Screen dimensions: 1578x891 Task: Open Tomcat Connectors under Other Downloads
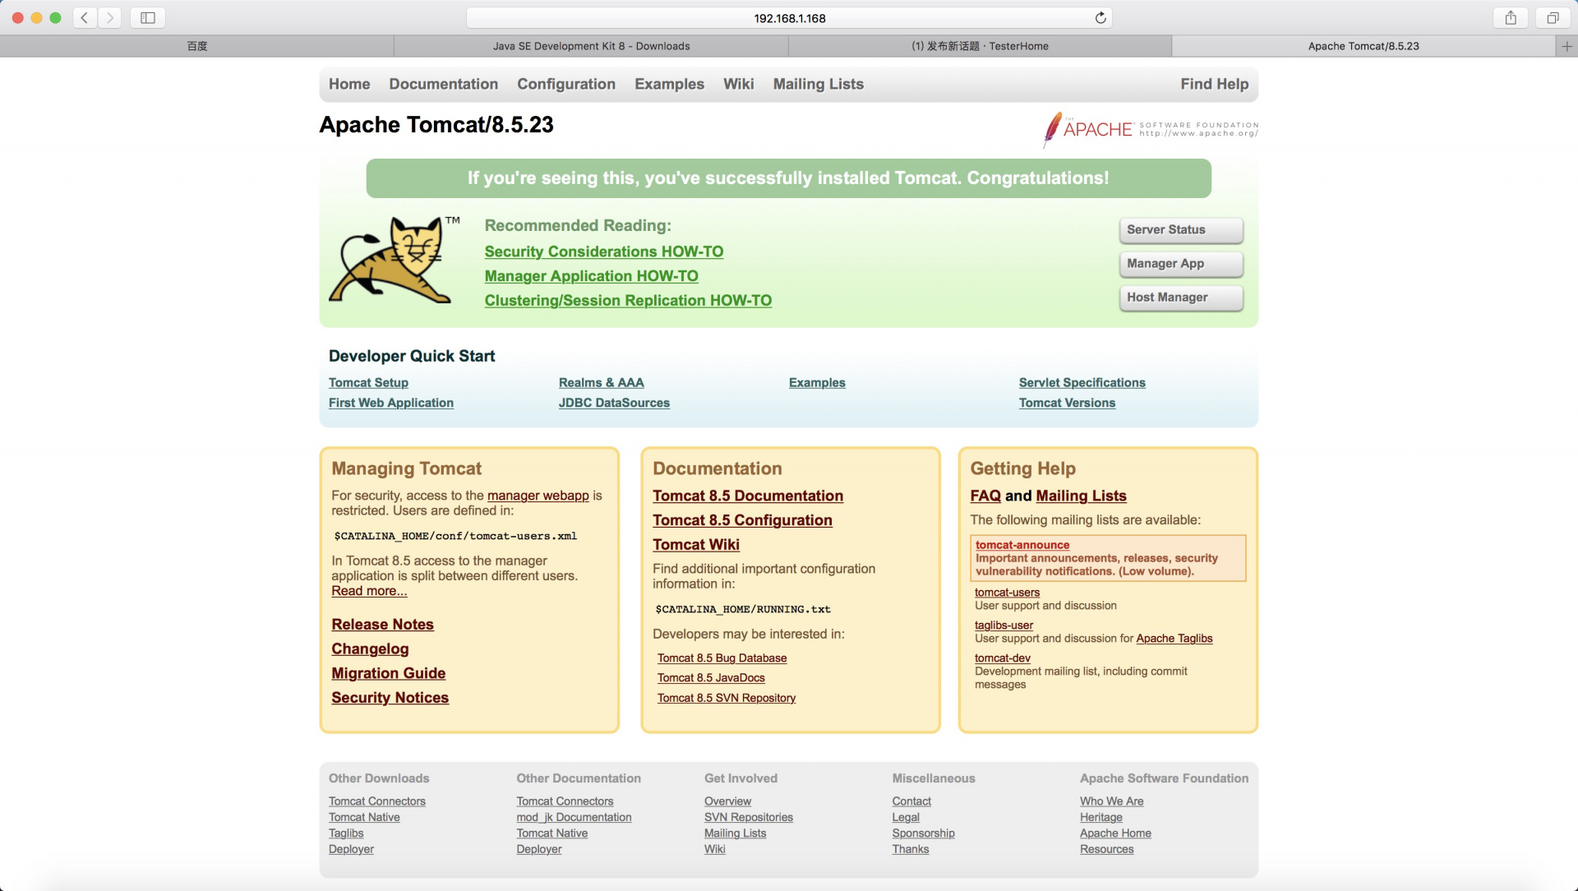click(377, 801)
